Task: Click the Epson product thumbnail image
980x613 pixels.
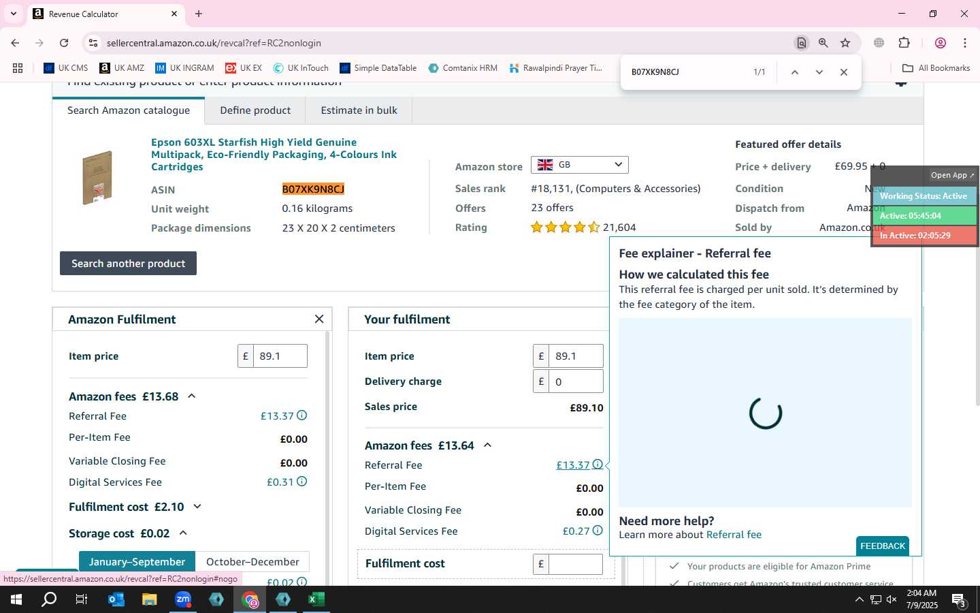Action: [97, 178]
